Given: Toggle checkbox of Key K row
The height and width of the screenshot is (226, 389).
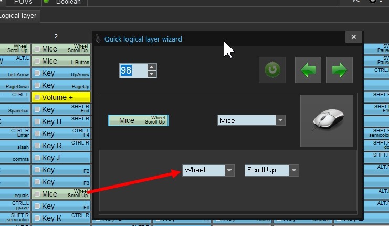Looking at the screenshot, I should tap(37, 218).
